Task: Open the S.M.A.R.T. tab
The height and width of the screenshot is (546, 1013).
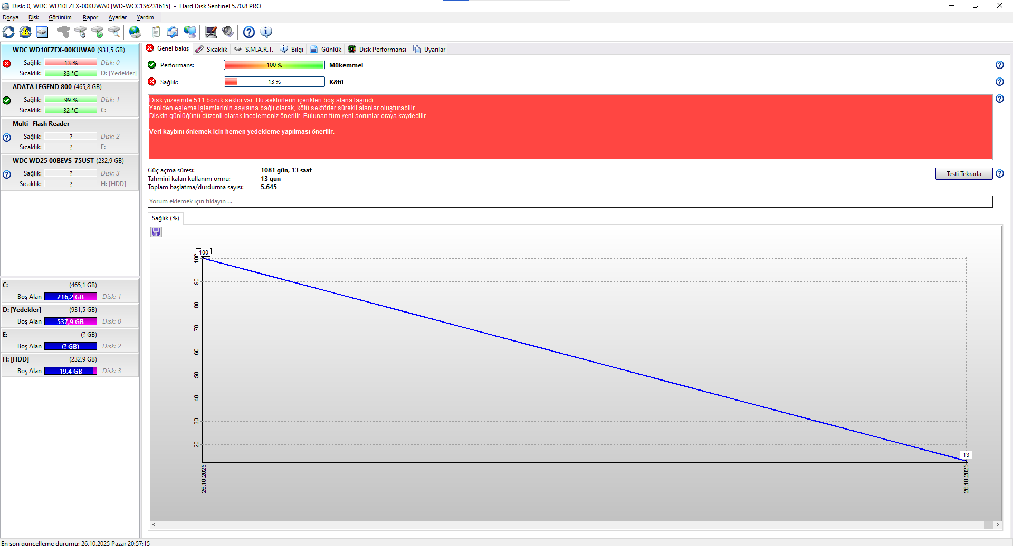Action: [254, 49]
